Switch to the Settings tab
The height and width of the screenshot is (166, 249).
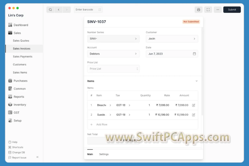pyautogui.click(x=104, y=154)
